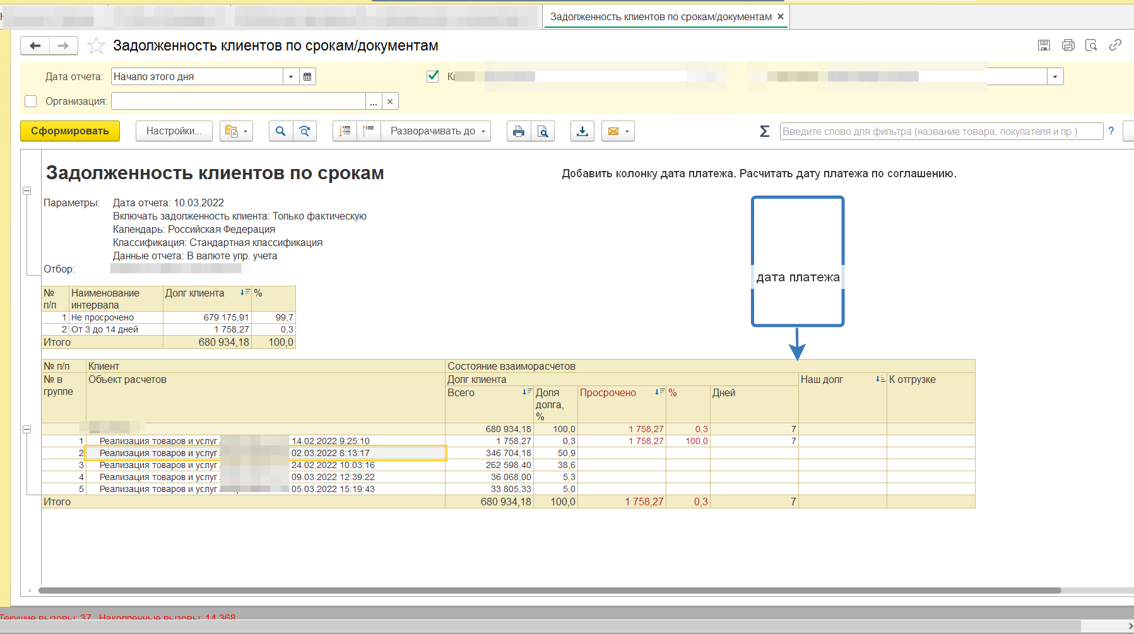Uncheck the checked client filter checkbox
The width and height of the screenshot is (1134, 634).
point(433,76)
